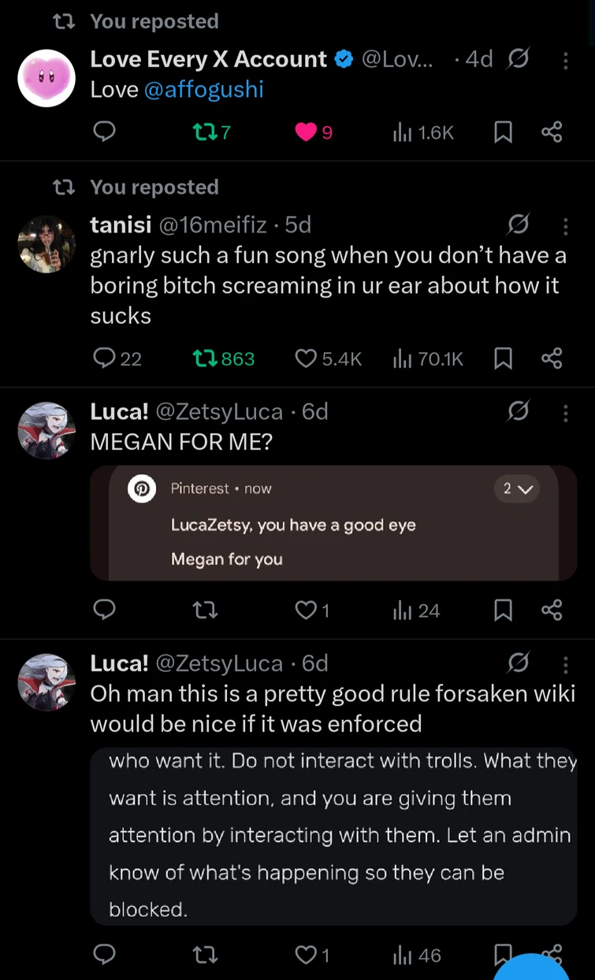Open the @affogushi mention link
The width and height of the screenshot is (595, 980).
(x=204, y=89)
